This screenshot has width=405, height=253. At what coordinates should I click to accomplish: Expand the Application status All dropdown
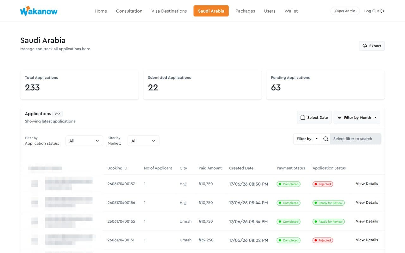click(84, 141)
